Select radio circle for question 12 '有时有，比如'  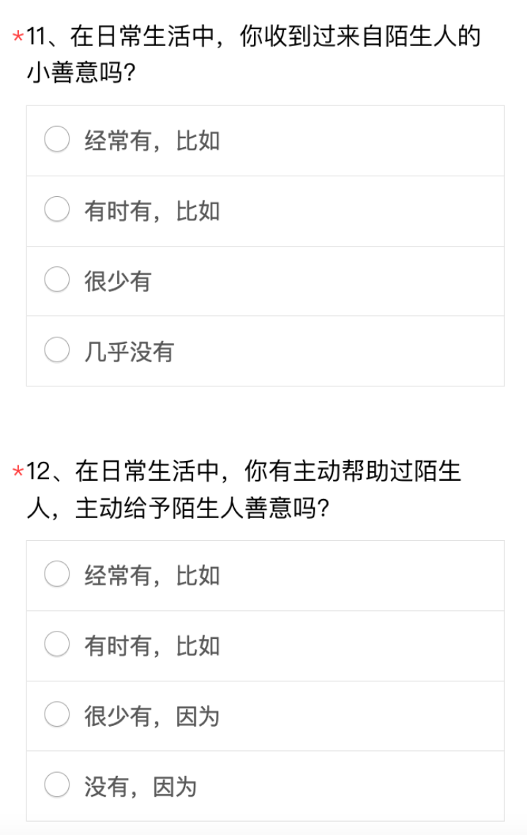point(57,645)
